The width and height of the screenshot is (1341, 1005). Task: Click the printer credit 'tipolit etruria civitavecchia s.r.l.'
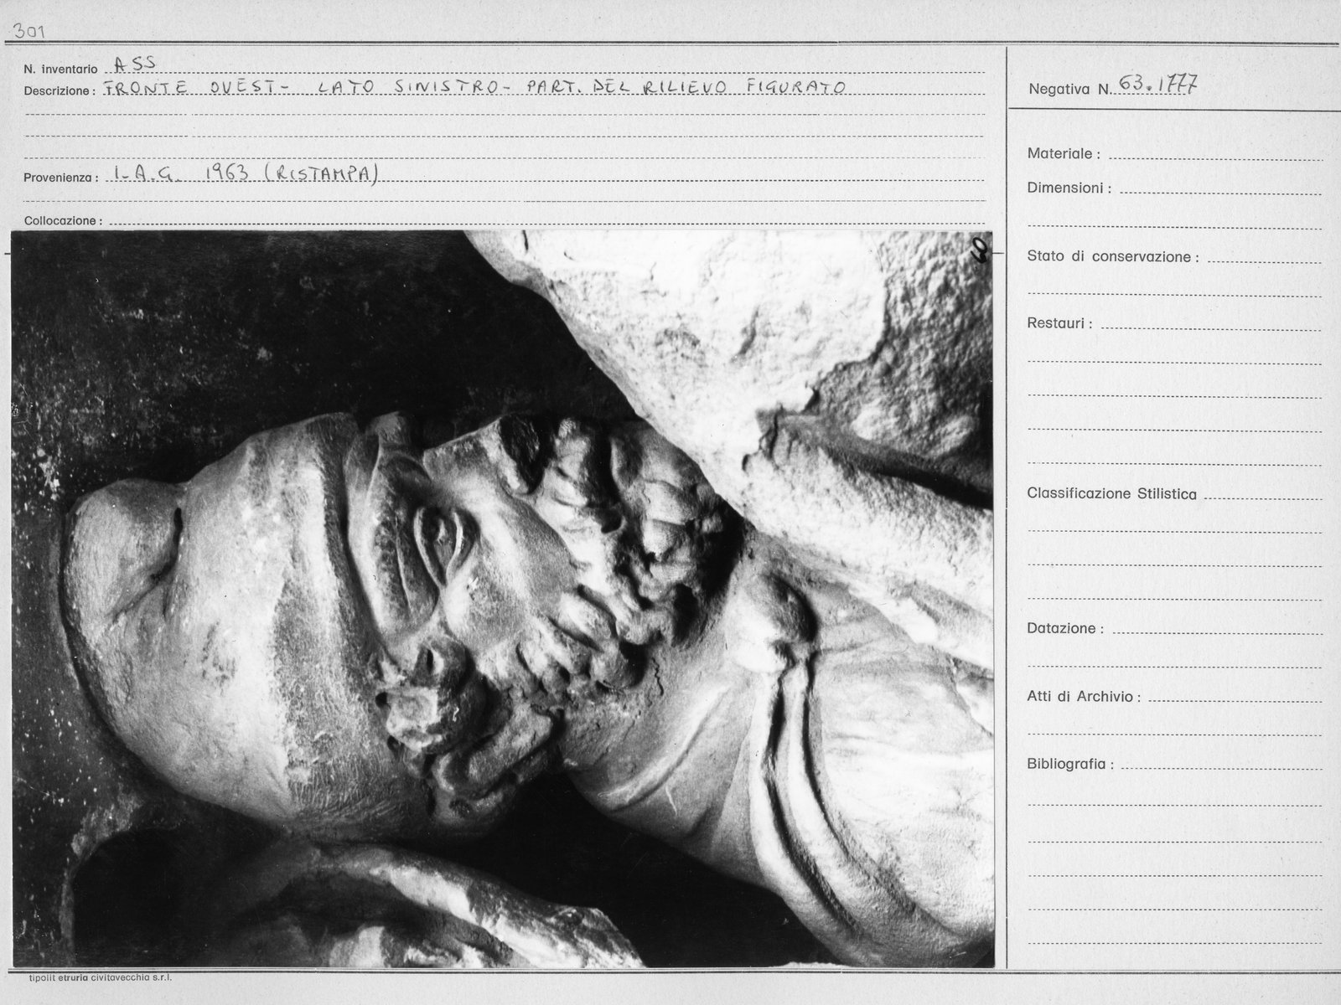[100, 977]
